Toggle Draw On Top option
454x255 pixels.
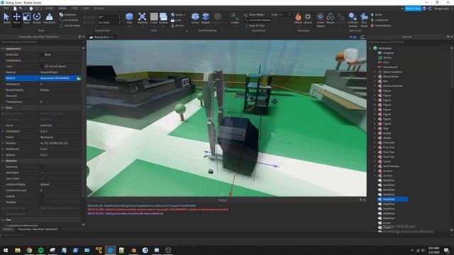(255, 25)
